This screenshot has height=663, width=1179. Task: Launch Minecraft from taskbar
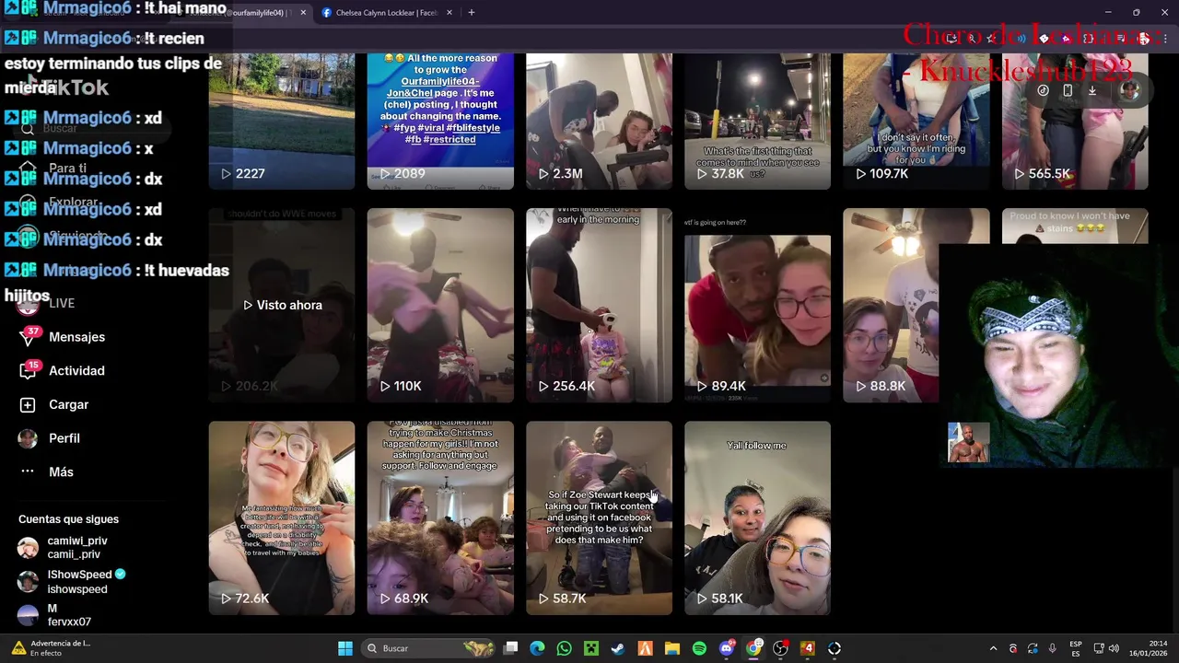tap(590, 648)
